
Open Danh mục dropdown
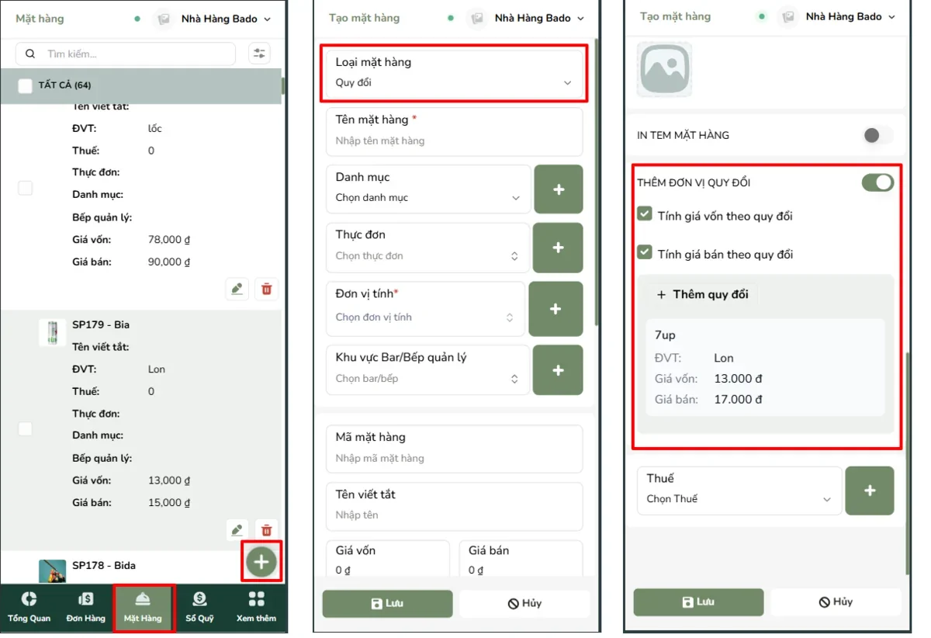pyautogui.click(x=428, y=189)
